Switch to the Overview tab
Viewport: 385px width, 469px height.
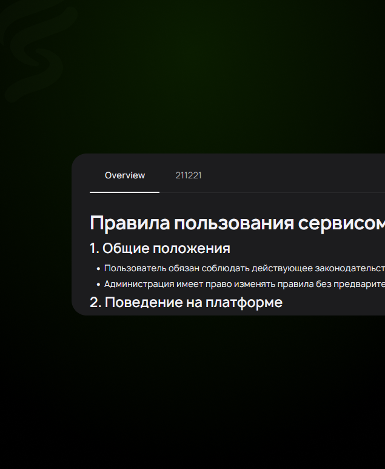[125, 175]
